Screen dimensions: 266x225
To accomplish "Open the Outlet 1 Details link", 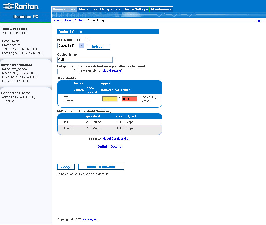I will pyautogui.click(x=109, y=147).
